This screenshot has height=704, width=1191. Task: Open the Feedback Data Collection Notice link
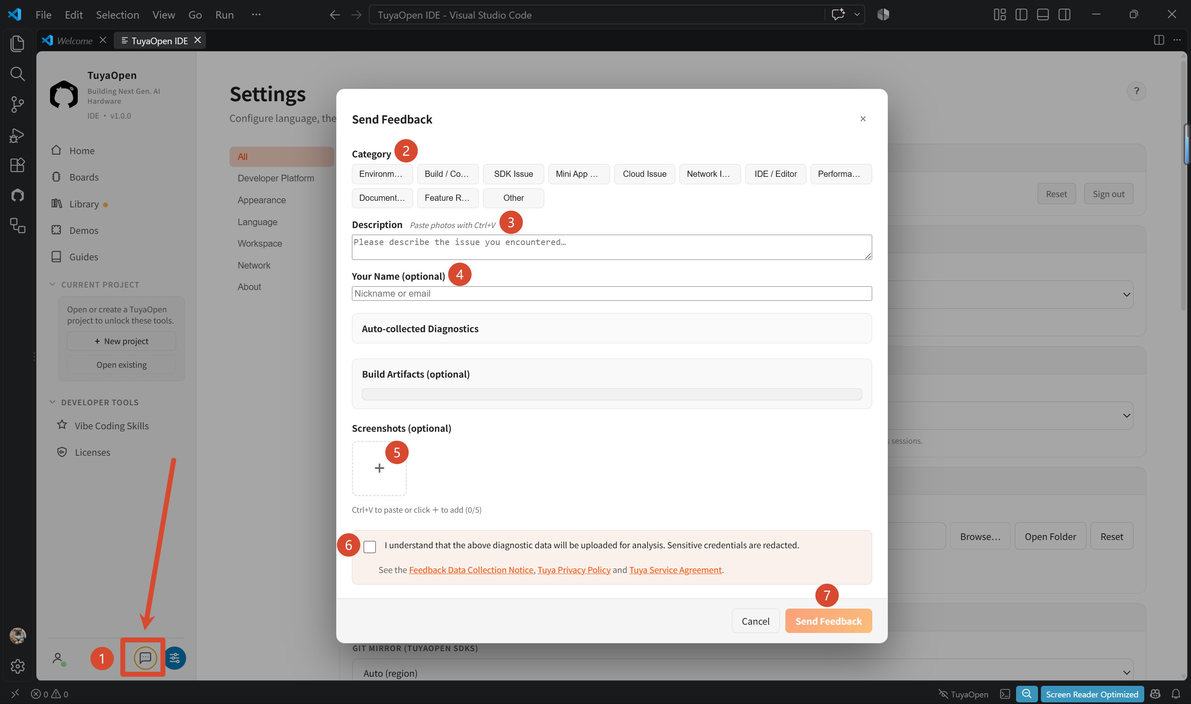[471, 570]
